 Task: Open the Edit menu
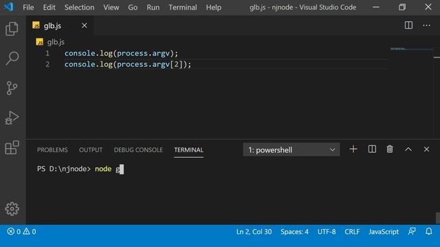(x=49, y=8)
